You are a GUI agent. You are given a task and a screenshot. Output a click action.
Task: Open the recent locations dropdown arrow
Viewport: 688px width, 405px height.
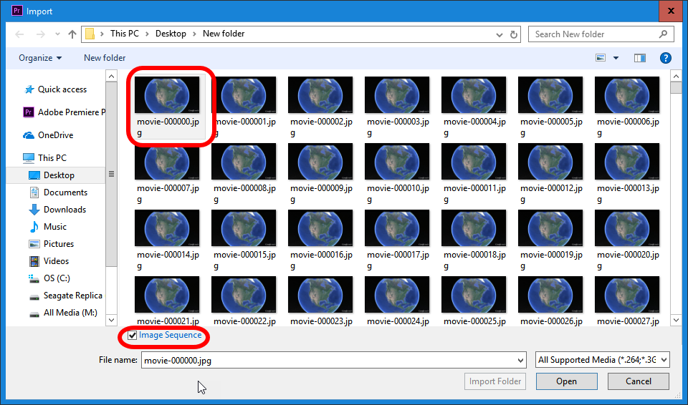point(57,34)
